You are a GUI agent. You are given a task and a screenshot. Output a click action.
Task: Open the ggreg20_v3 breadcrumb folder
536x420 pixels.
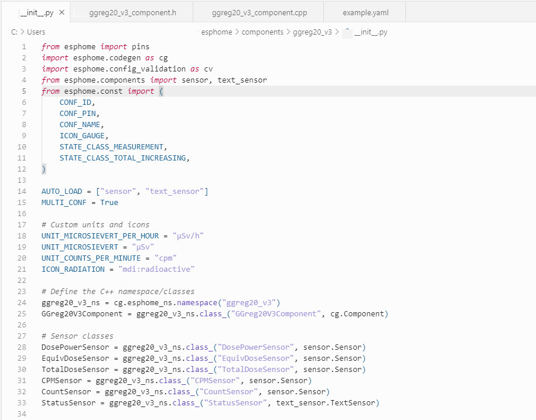pos(312,32)
